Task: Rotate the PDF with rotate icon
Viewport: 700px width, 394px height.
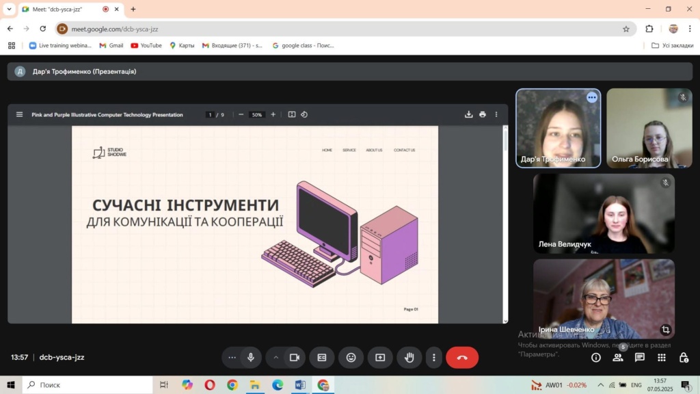Action: (x=304, y=115)
